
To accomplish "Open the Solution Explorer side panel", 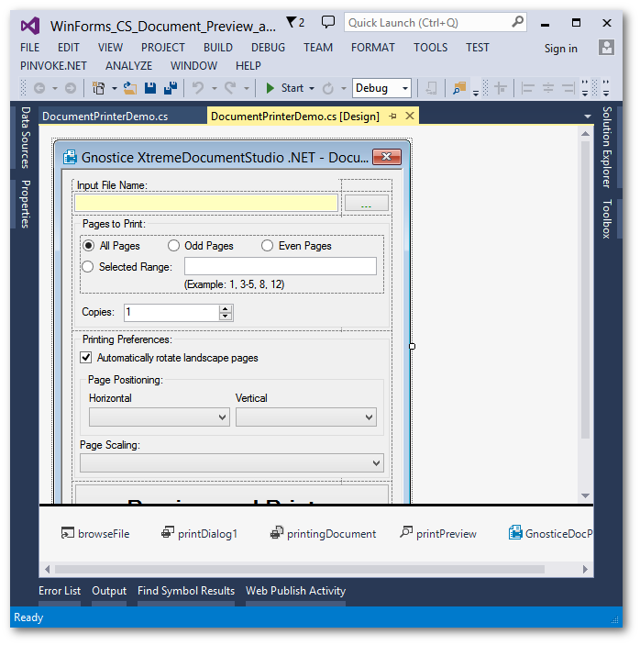I will pos(607,147).
